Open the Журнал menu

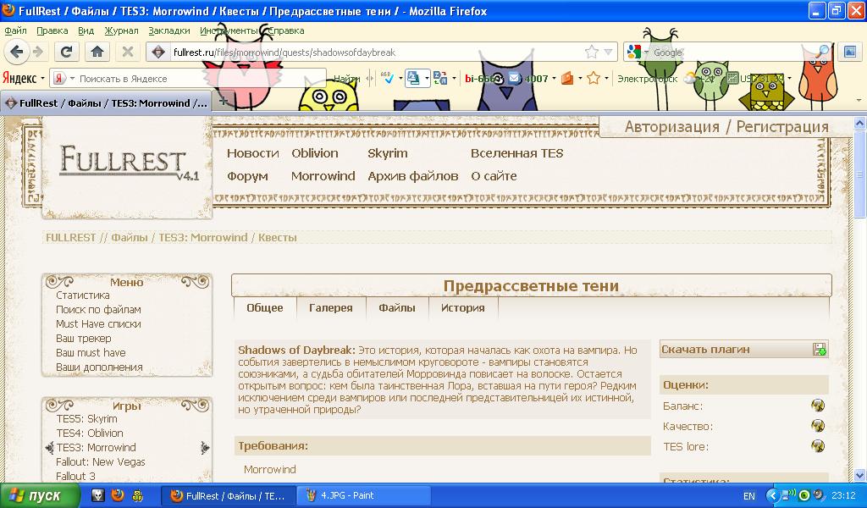click(x=121, y=31)
